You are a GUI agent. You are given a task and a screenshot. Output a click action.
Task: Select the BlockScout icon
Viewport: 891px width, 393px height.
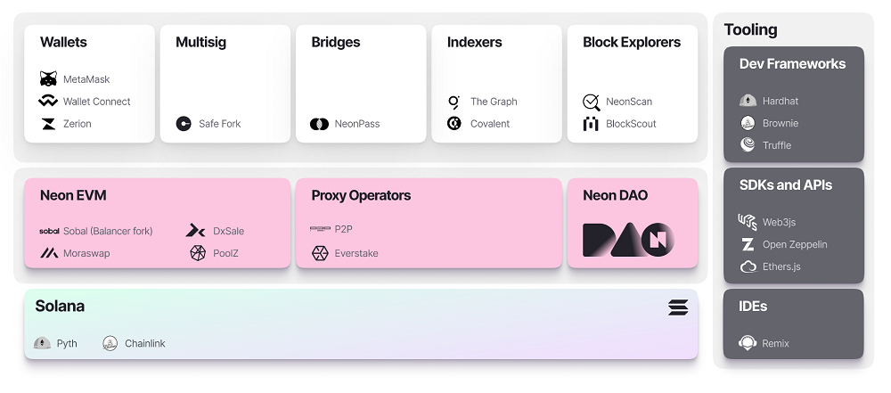[x=592, y=123]
